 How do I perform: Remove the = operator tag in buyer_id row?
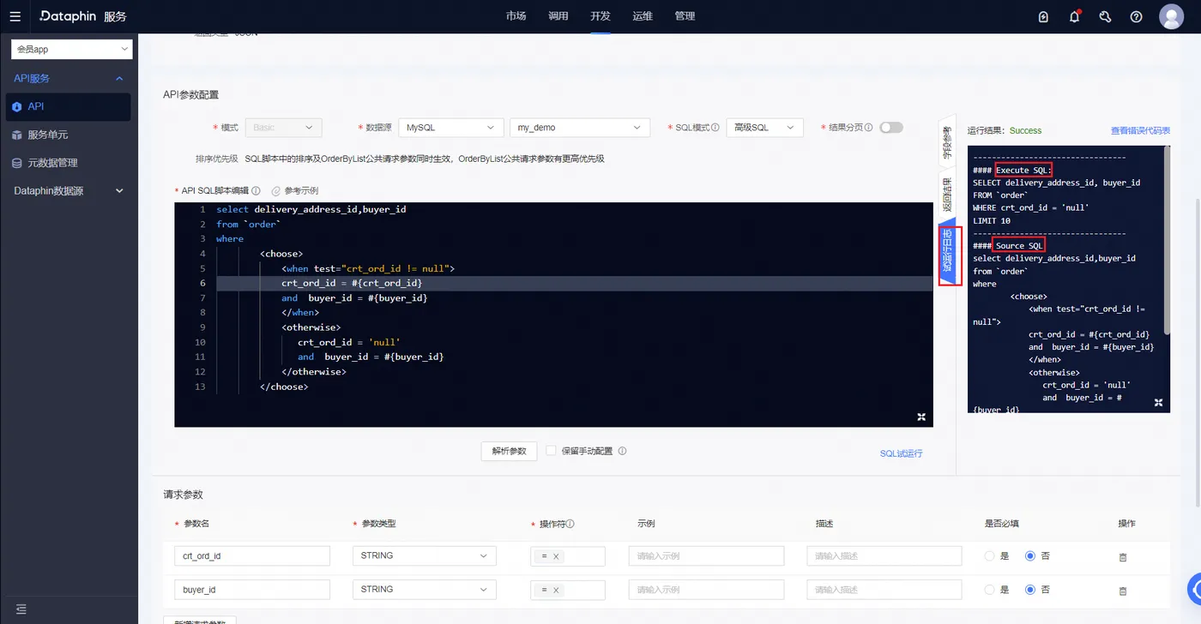(556, 590)
